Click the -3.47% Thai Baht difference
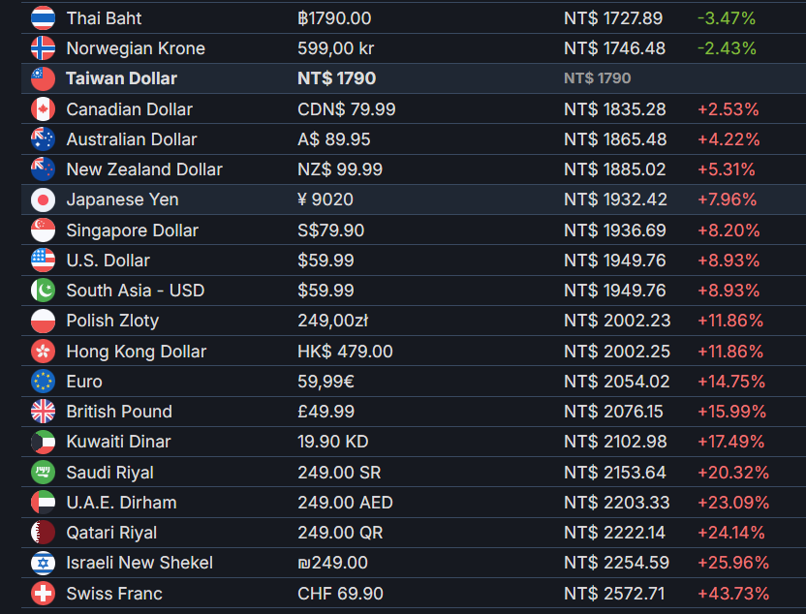 tap(727, 18)
